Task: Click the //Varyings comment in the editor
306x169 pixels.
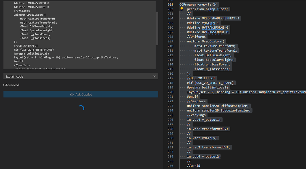Action: (196, 115)
